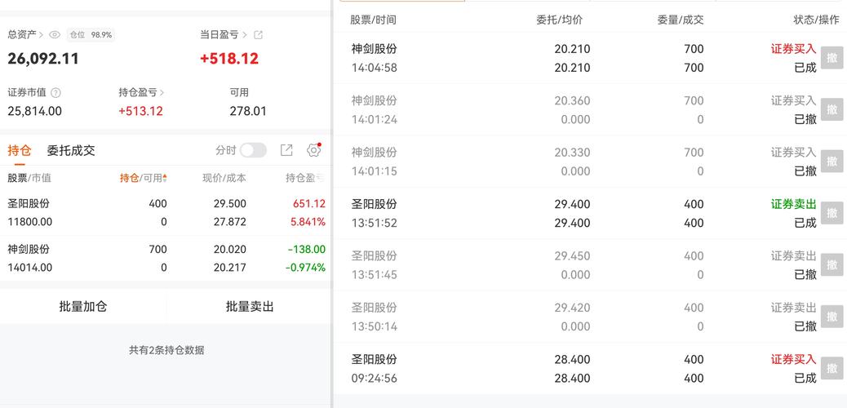Sort holdings via 持仓/可用 sort arrows
This screenshot has height=408, width=847.
(x=165, y=178)
